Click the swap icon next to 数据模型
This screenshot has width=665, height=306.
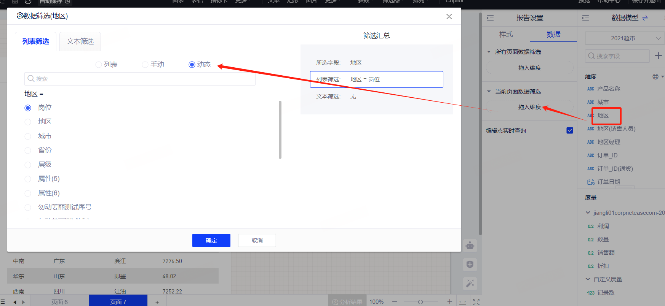tap(645, 18)
